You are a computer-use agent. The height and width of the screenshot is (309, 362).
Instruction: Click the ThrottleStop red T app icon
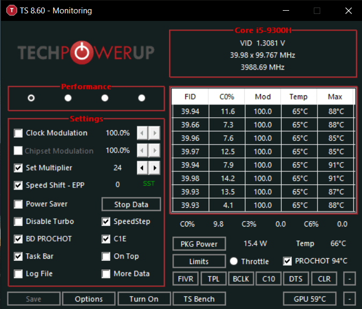[x=12, y=10]
